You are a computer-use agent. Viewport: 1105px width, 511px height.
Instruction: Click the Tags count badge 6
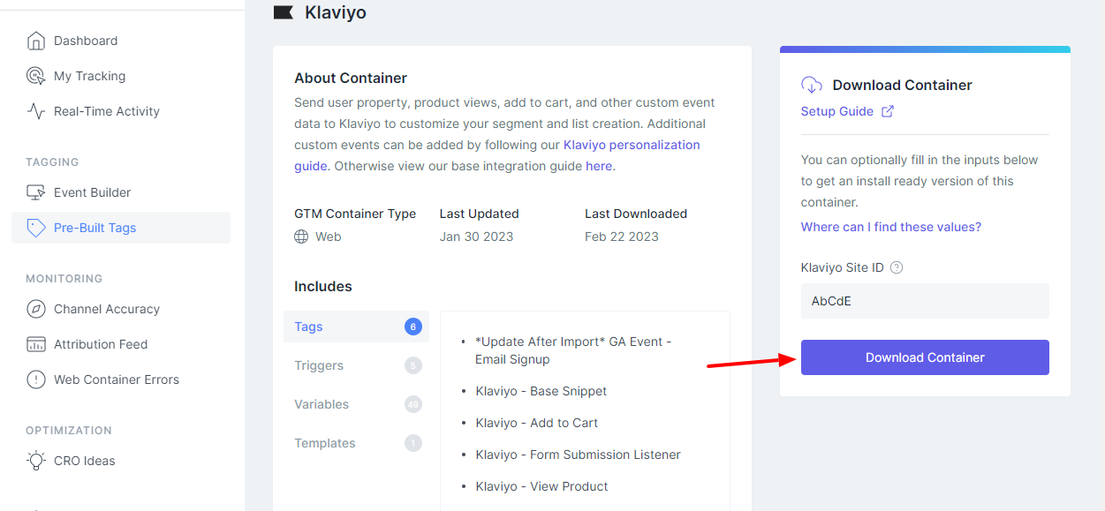(412, 327)
